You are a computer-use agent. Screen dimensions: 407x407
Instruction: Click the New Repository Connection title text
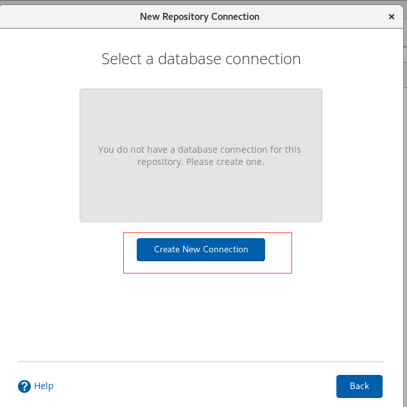[x=200, y=17]
